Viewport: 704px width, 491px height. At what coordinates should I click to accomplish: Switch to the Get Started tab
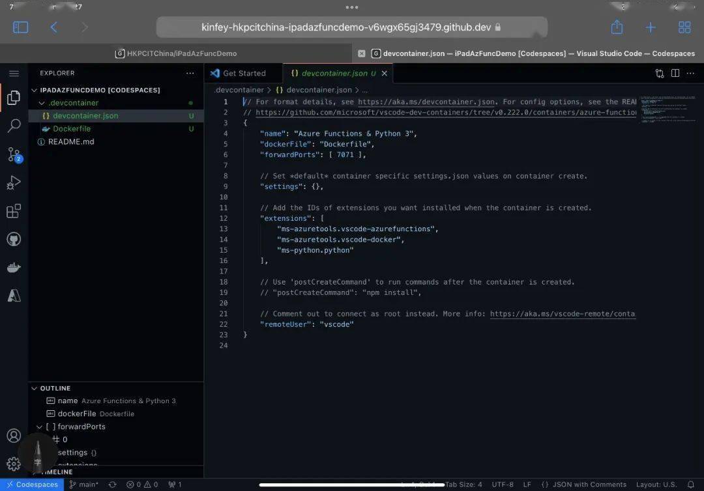(243, 73)
